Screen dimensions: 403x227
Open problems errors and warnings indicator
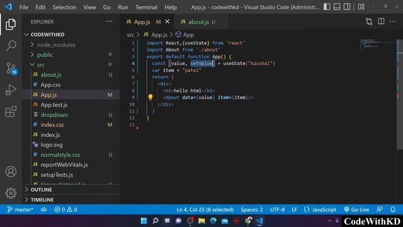(x=65, y=209)
